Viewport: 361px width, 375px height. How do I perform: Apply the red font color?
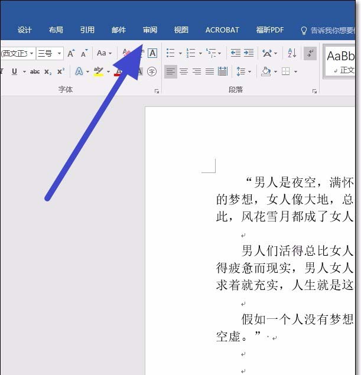pyautogui.click(x=118, y=71)
